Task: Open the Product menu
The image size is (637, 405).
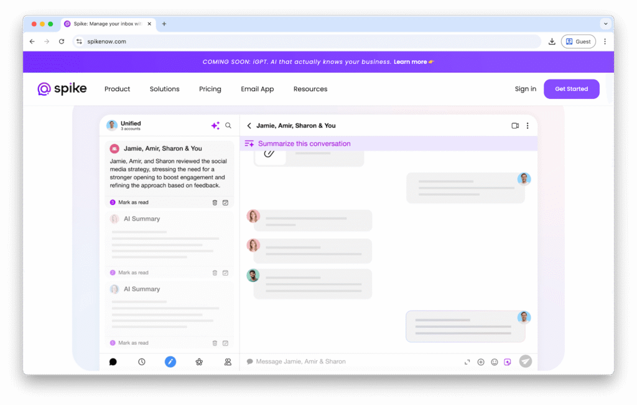Action: (117, 89)
